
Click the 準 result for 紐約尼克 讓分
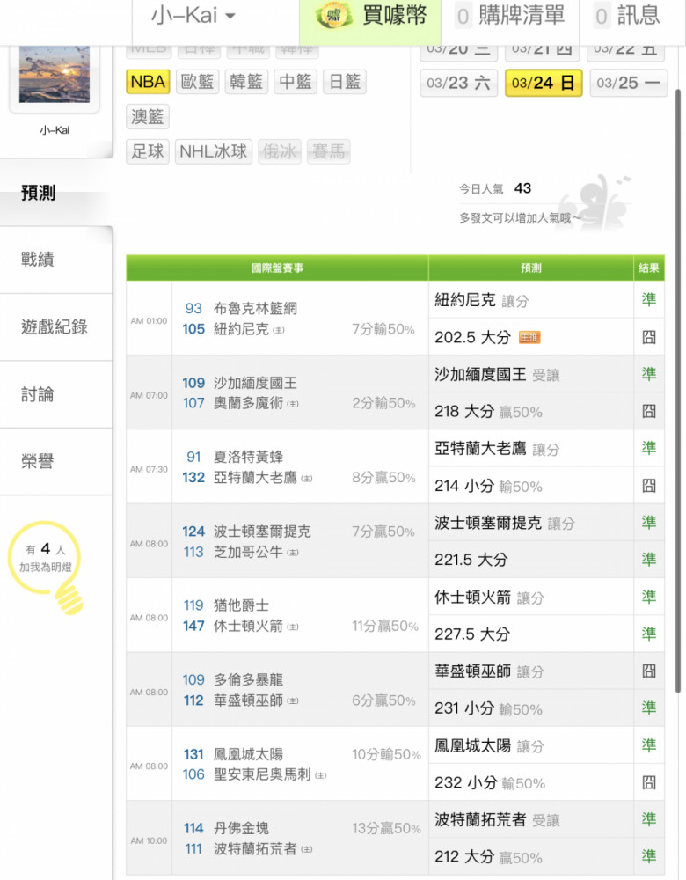coord(649,300)
